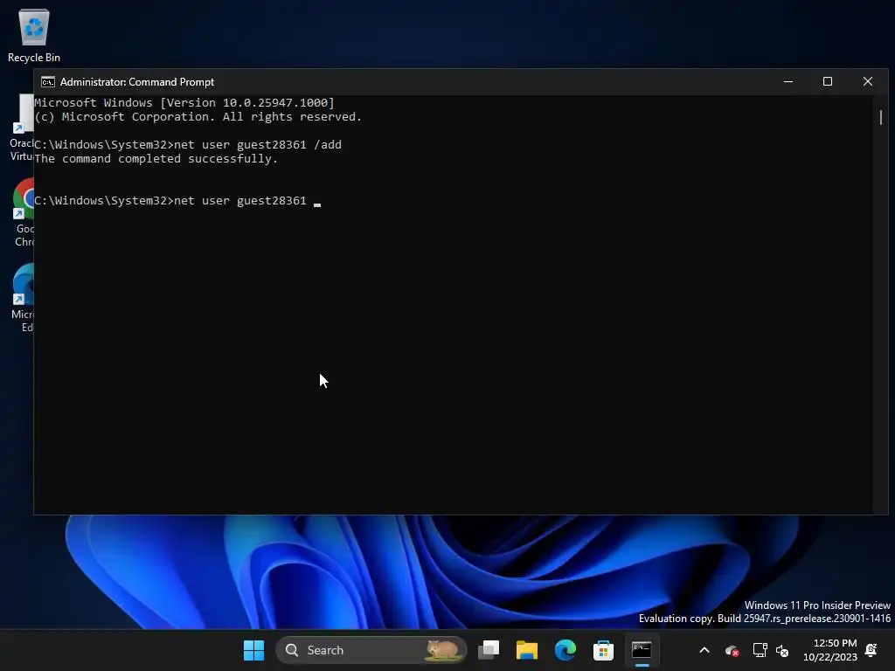Click the '(c) Microsoft Corporation' copyright line

(x=198, y=116)
